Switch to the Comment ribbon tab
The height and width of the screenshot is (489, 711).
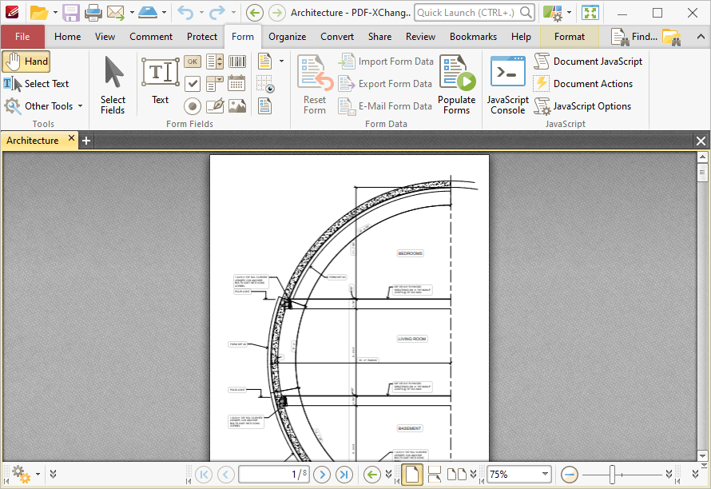pos(151,37)
